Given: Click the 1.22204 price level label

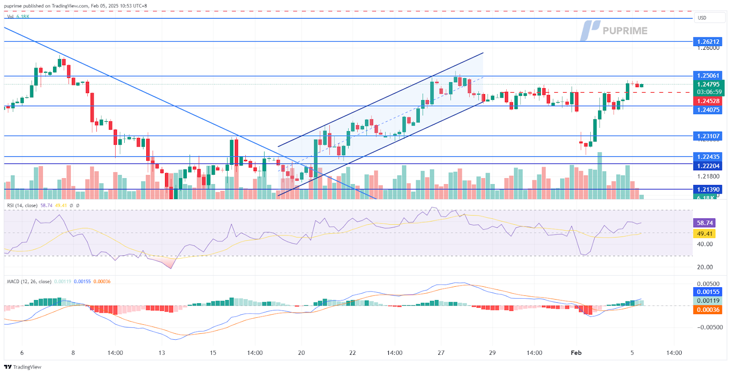Looking at the screenshot, I should pyautogui.click(x=708, y=166).
